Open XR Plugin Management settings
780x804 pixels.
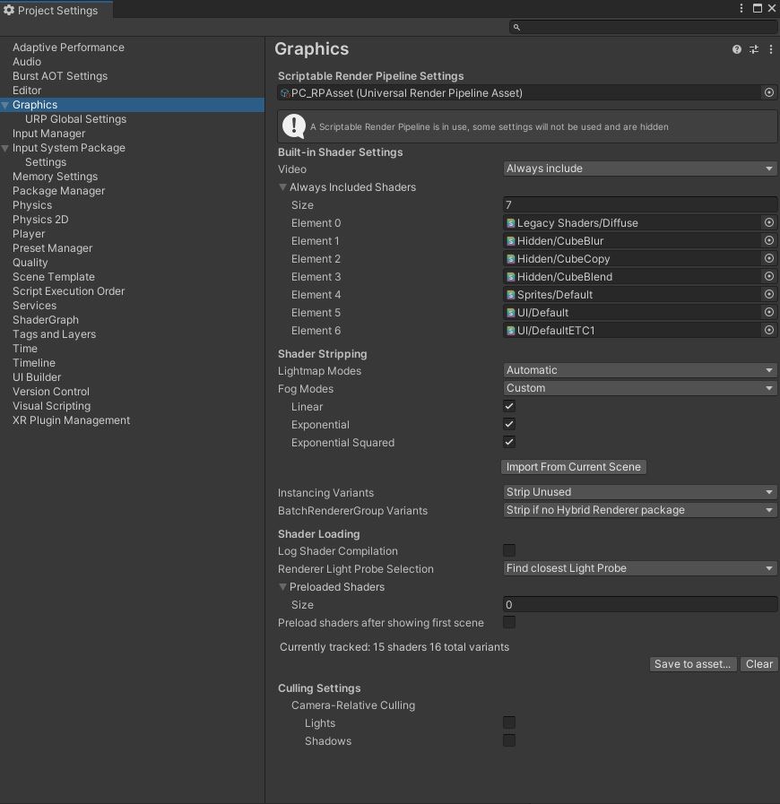point(72,420)
